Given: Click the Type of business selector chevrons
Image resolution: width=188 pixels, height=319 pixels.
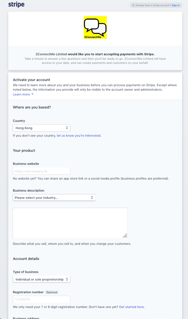Looking at the screenshot, I should 67,279.
